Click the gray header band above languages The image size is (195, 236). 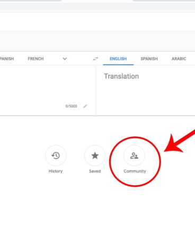[x=97, y=41]
